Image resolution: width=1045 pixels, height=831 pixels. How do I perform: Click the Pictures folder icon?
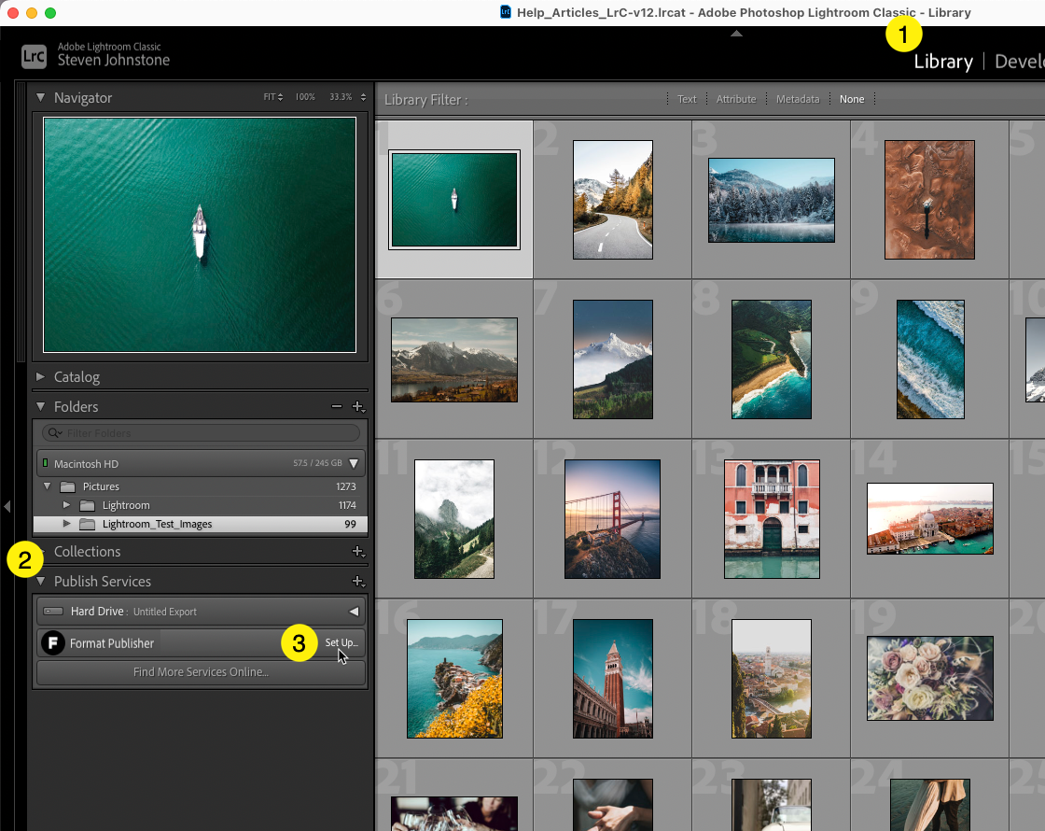coord(67,486)
